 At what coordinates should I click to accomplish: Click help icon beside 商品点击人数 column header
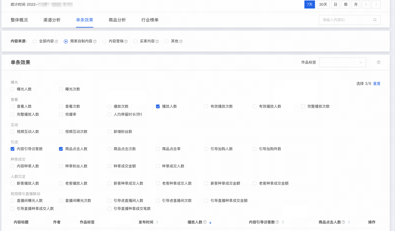(343, 222)
